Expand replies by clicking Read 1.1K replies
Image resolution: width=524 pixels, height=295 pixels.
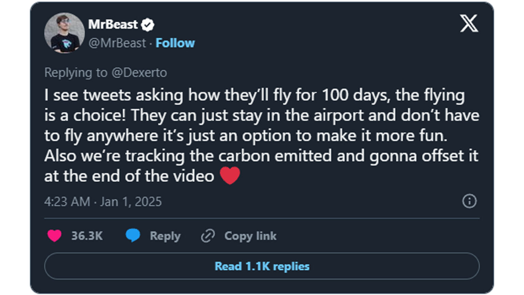(261, 266)
